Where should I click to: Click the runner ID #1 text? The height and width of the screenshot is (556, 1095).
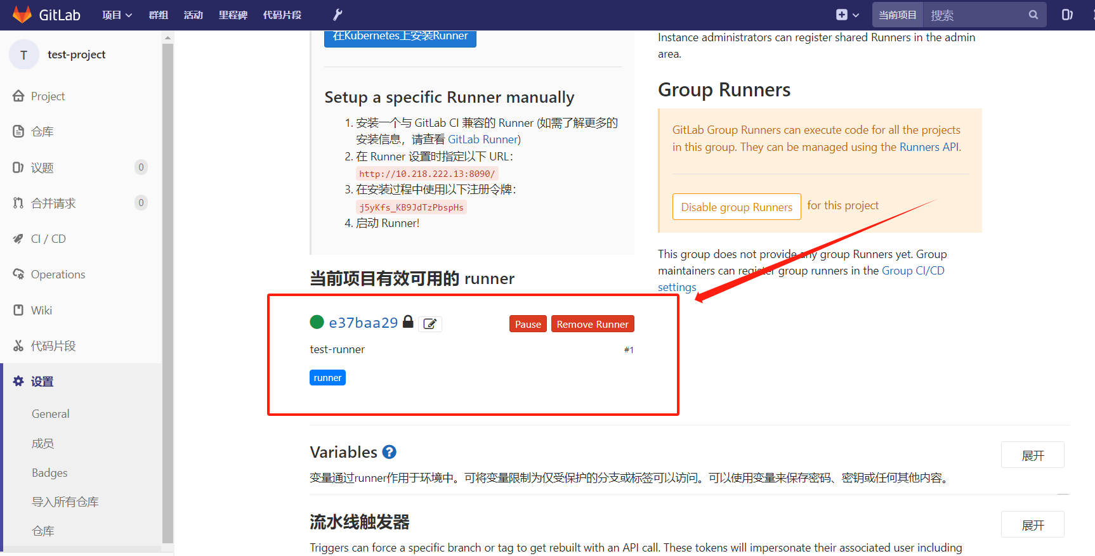[629, 350]
